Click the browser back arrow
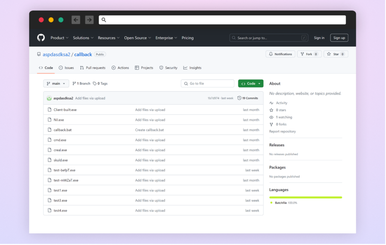Viewport: 386px width, 245px height. pyautogui.click(x=76, y=20)
